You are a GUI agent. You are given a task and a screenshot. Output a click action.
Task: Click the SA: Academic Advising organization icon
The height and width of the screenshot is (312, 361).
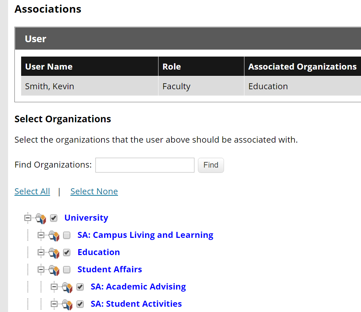click(x=67, y=287)
